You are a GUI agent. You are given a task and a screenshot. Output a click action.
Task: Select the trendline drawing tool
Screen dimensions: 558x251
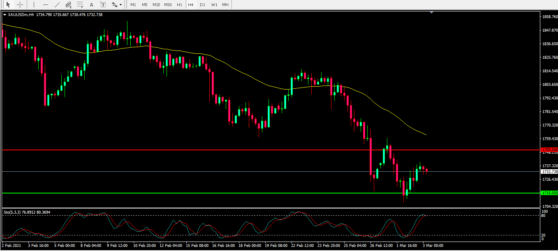(57, 5)
